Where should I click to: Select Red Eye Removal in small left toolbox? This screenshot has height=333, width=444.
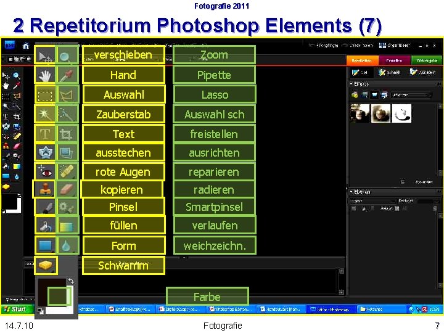click(6, 136)
